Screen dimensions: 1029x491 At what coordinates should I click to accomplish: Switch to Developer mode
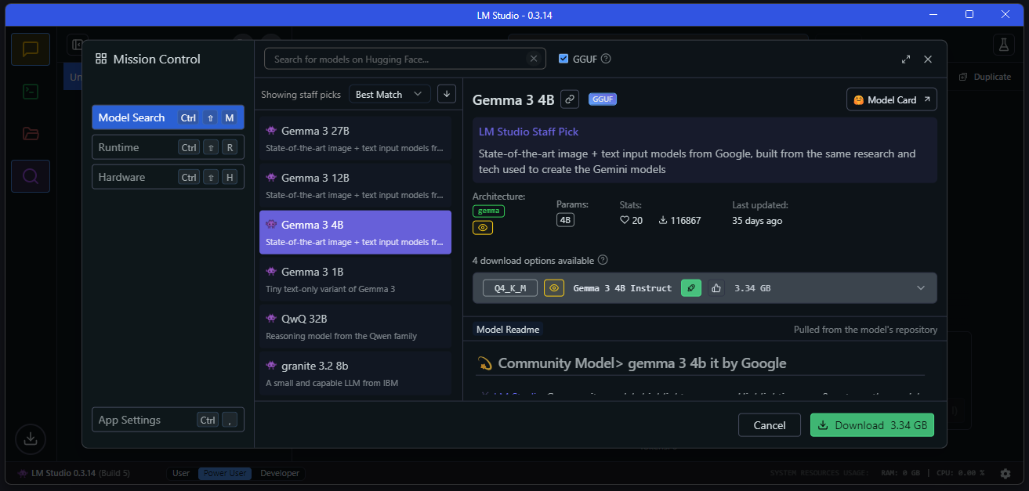[x=280, y=473]
